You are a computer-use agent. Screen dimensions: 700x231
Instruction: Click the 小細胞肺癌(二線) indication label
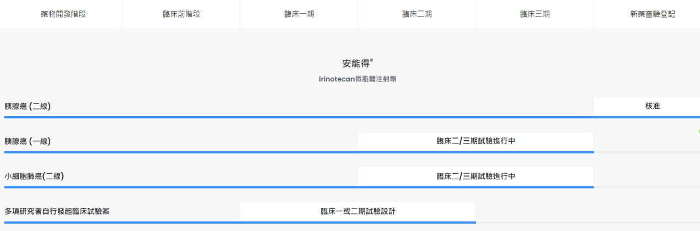tap(34, 177)
